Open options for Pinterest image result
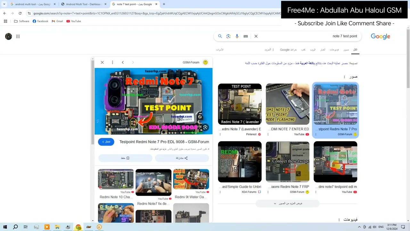The height and width of the screenshot is (231, 410). pyautogui.click(x=220, y=134)
